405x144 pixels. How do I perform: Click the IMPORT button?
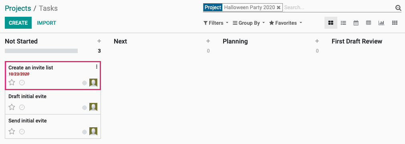(x=46, y=23)
